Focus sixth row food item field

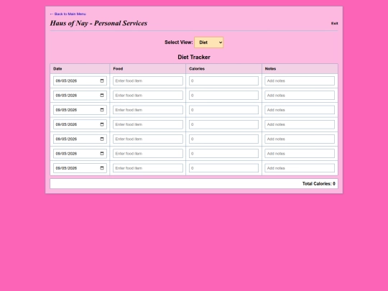[x=148, y=154]
